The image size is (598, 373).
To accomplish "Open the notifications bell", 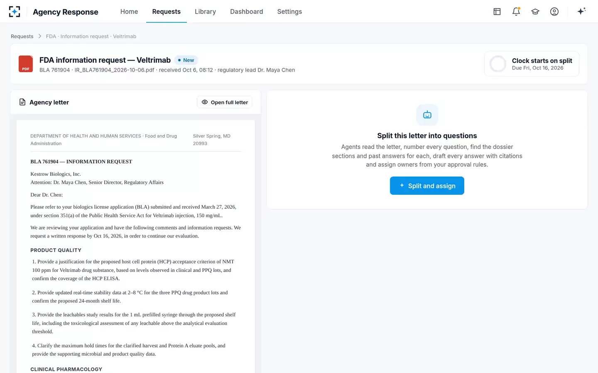I will point(516,12).
